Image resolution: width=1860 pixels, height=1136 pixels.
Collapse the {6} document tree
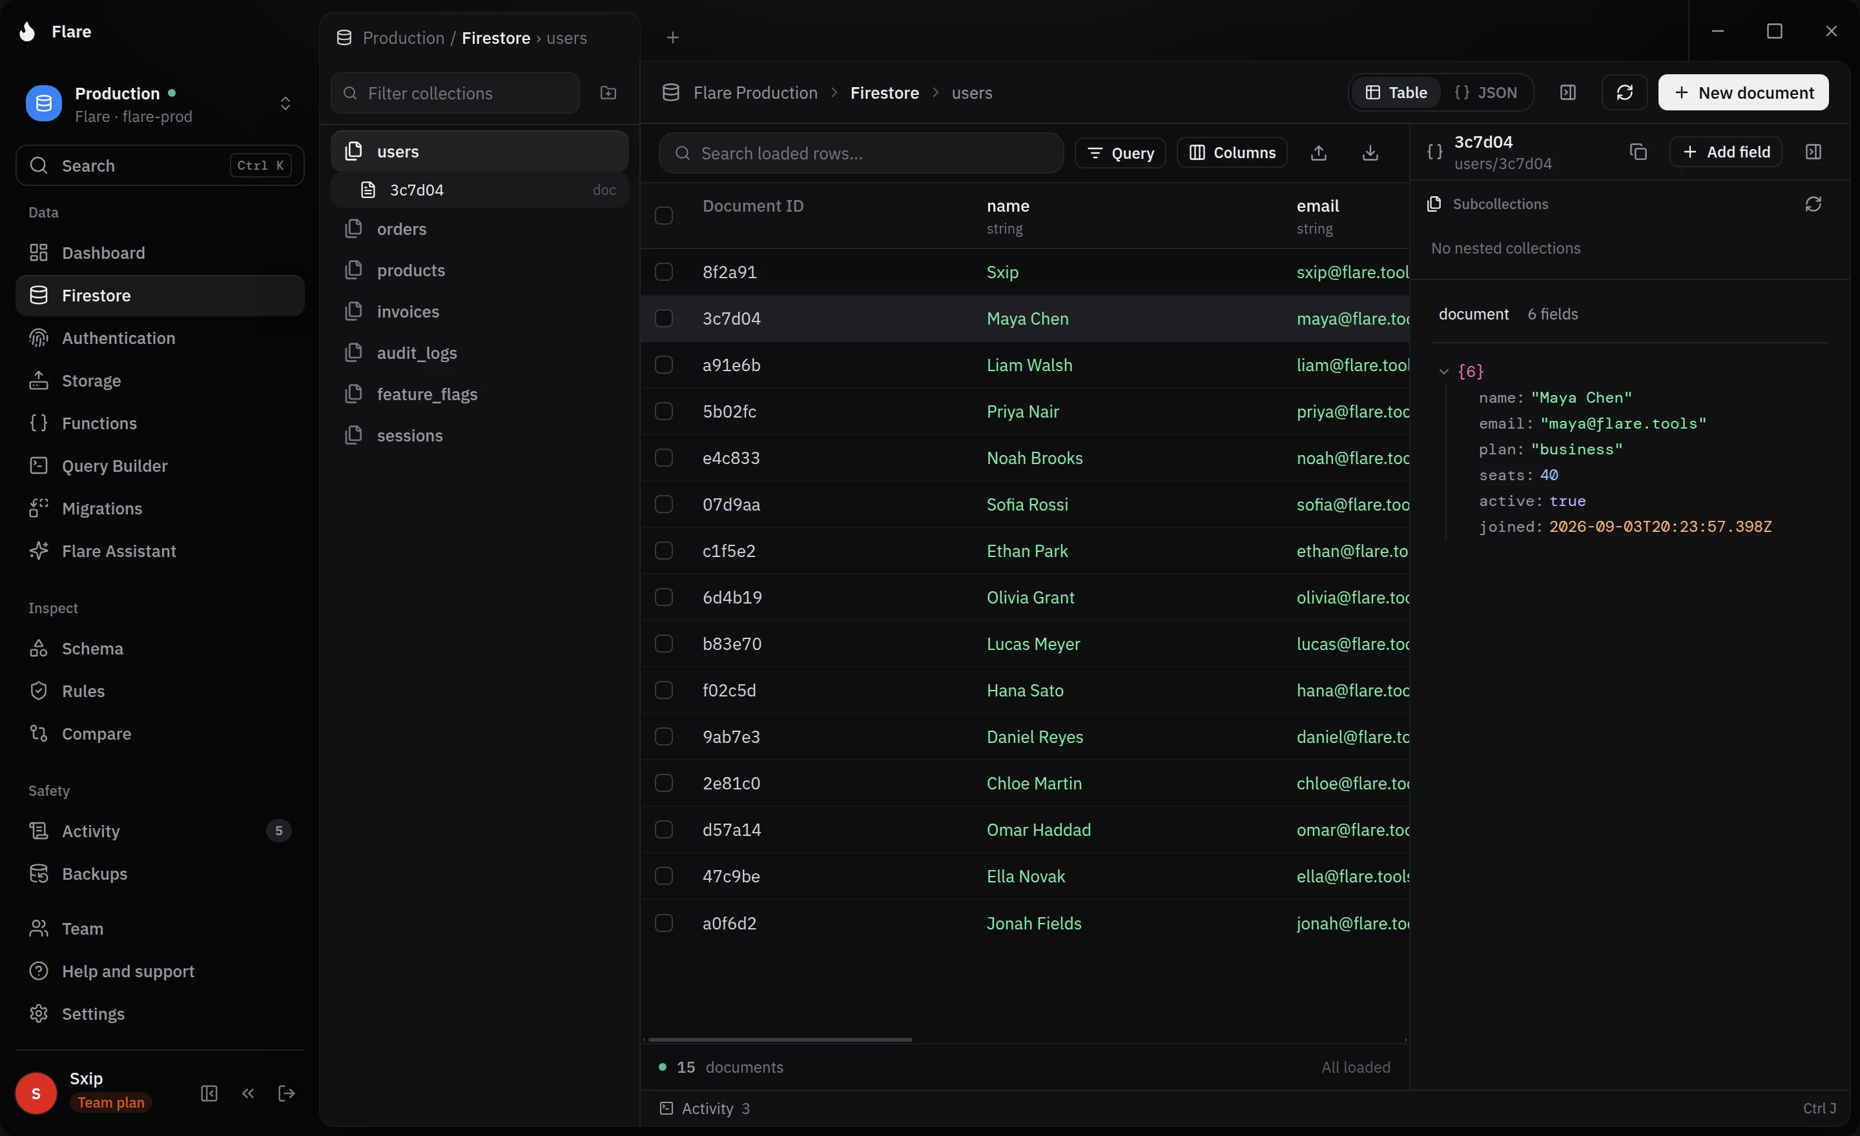click(1443, 371)
